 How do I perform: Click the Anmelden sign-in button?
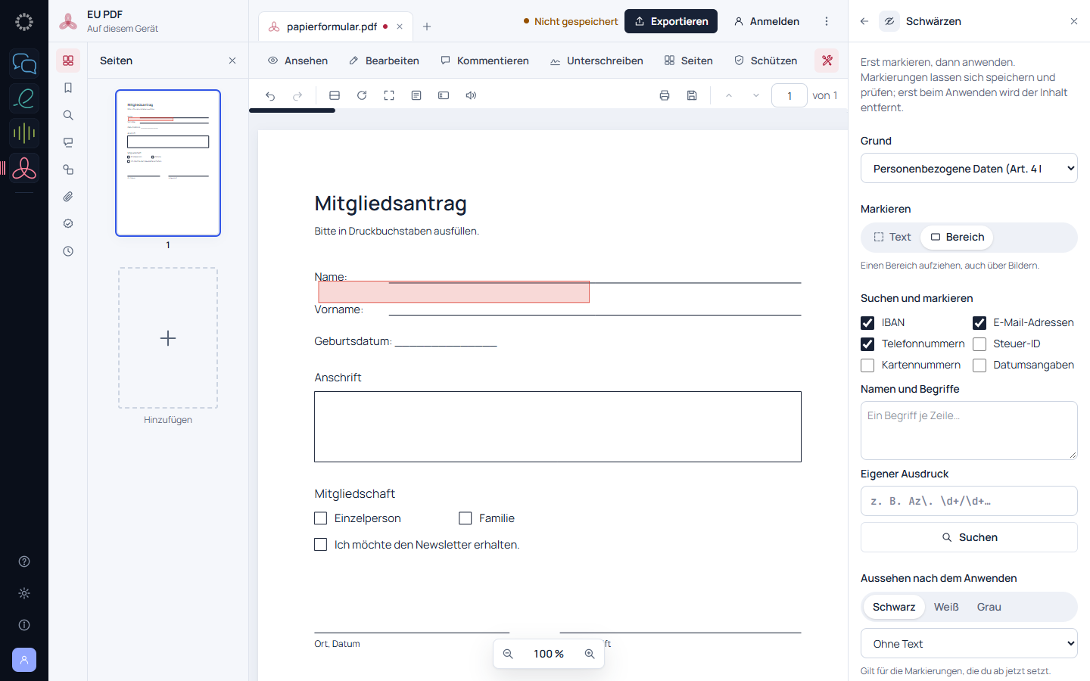(767, 21)
